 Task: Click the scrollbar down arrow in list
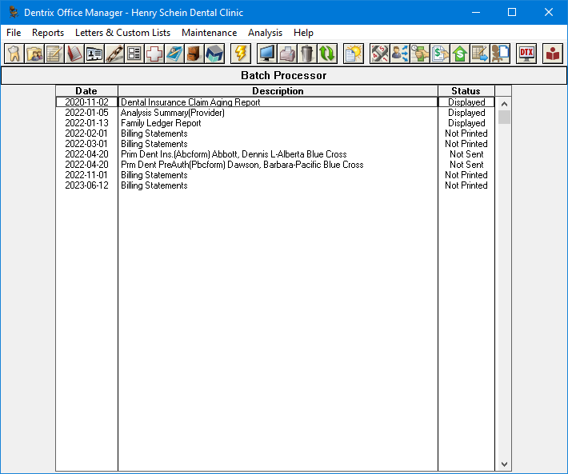coord(504,464)
